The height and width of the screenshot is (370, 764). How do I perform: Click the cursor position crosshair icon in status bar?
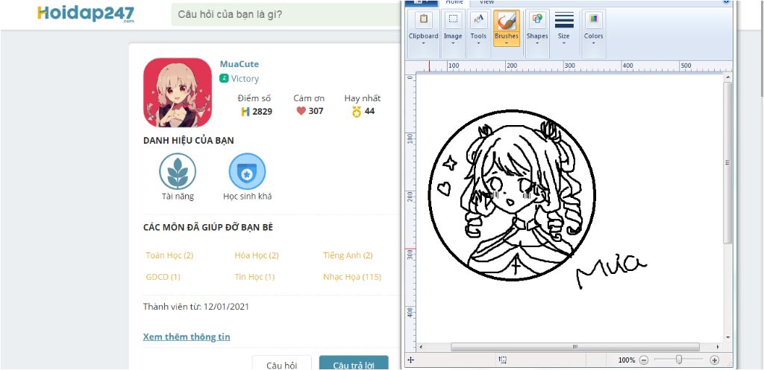pos(410,360)
